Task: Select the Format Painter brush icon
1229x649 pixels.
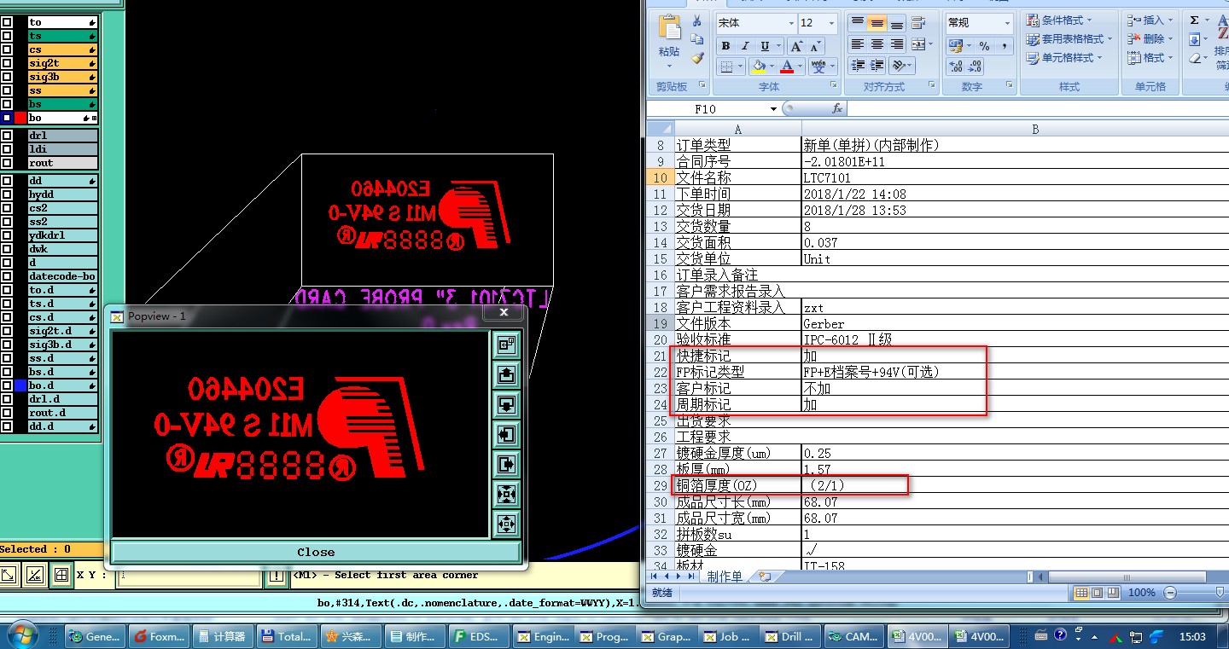Action: tap(697, 59)
